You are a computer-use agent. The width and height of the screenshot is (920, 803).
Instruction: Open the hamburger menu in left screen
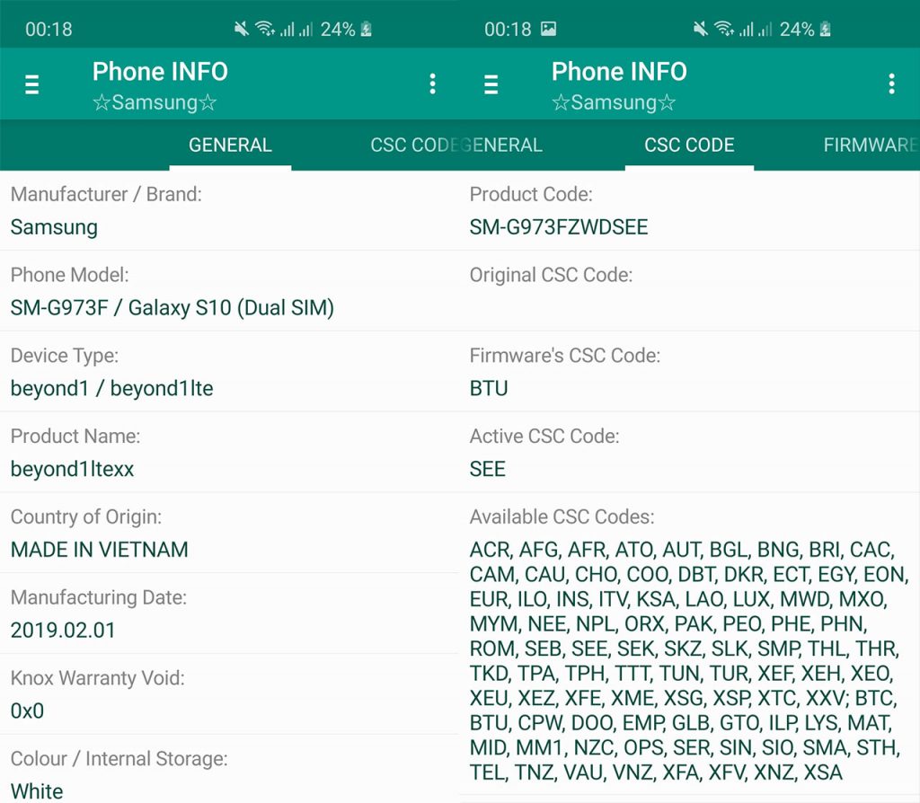[x=31, y=84]
